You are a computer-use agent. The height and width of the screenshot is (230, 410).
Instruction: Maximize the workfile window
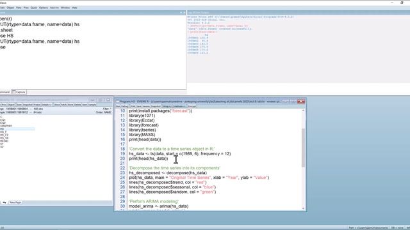[x=101, y=100]
